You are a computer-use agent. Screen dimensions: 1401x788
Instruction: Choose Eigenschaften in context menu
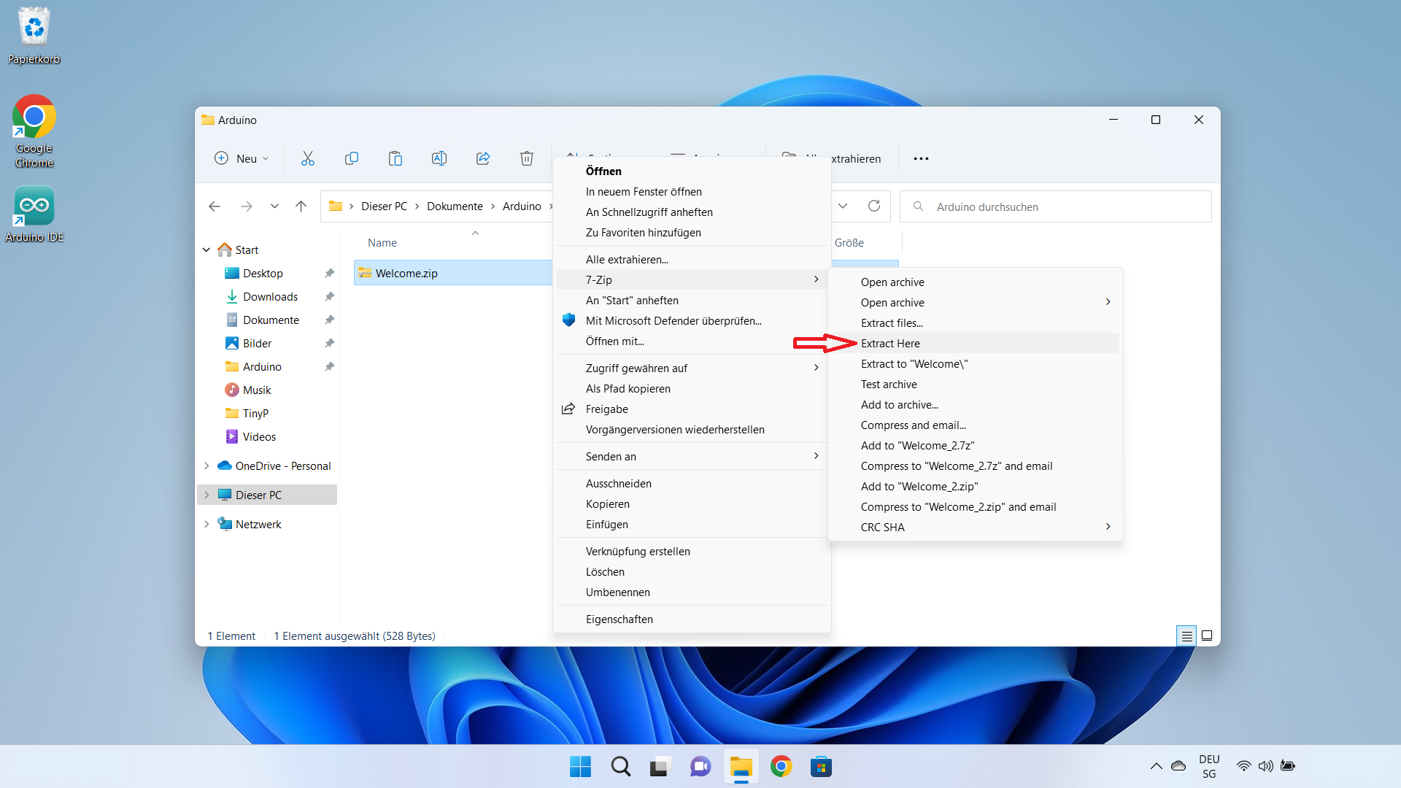tap(619, 619)
